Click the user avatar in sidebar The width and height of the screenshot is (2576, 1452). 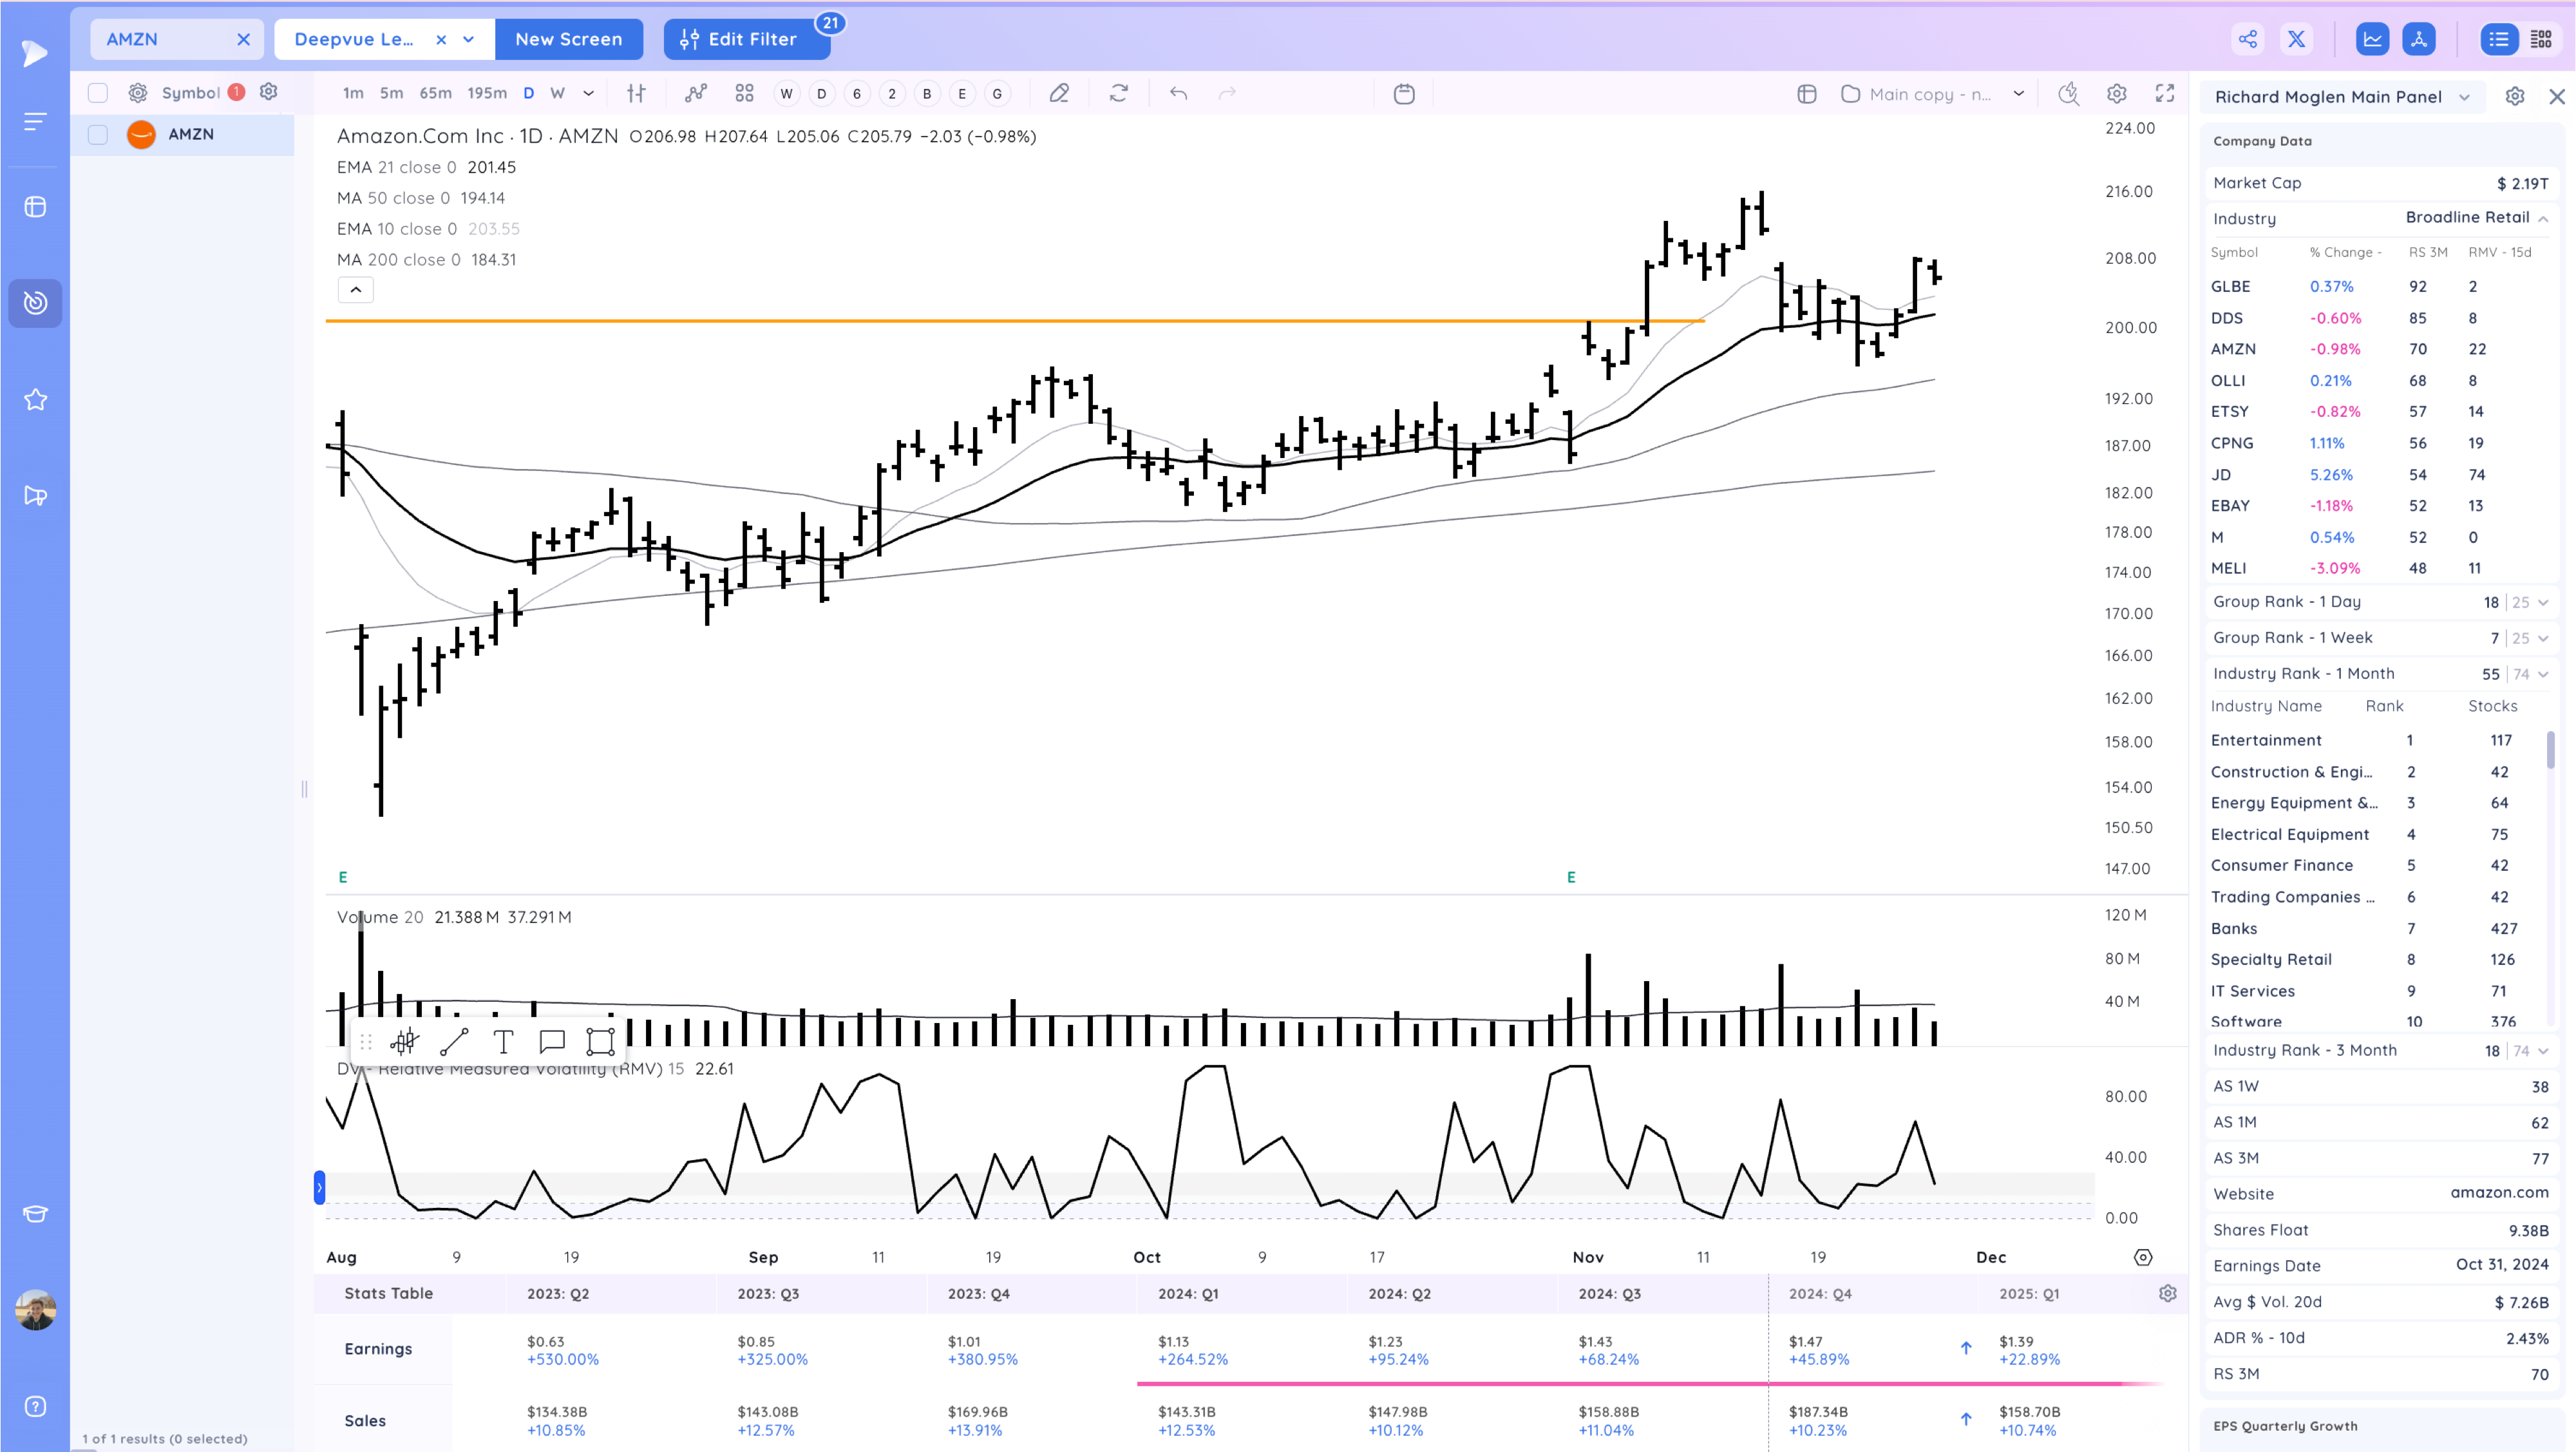pyautogui.click(x=35, y=1309)
